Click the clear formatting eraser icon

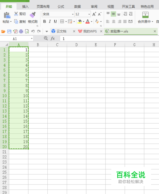tap(97, 21)
